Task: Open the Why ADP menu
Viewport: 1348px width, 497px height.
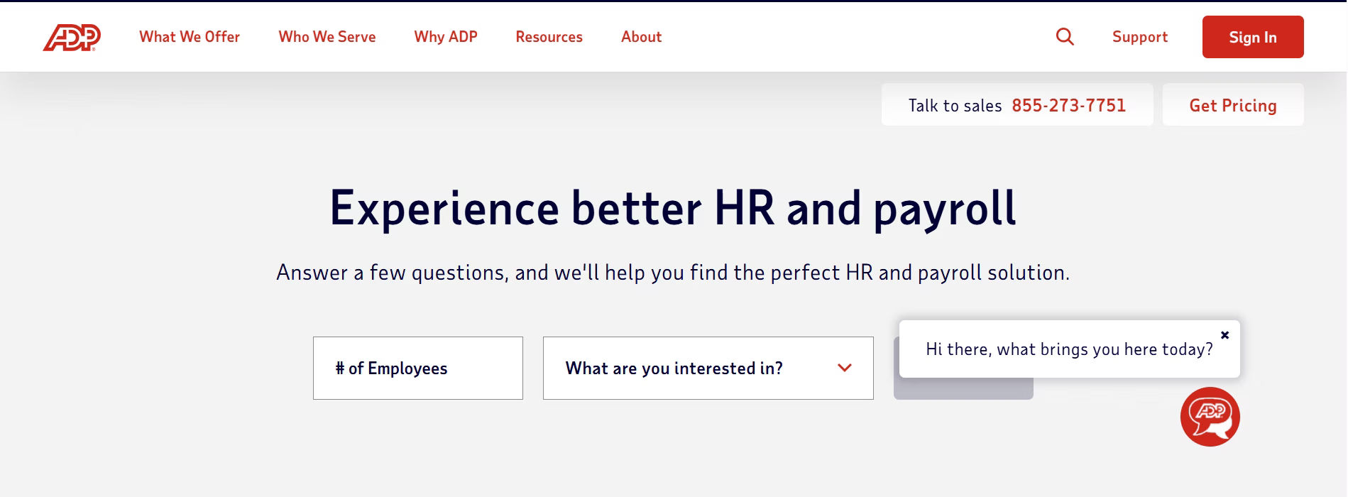Action: pos(446,37)
